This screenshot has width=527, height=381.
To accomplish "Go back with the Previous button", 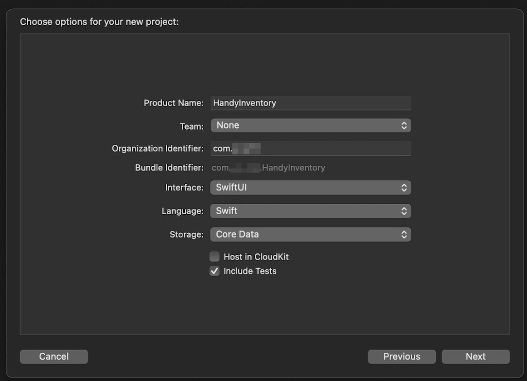I will pos(401,357).
